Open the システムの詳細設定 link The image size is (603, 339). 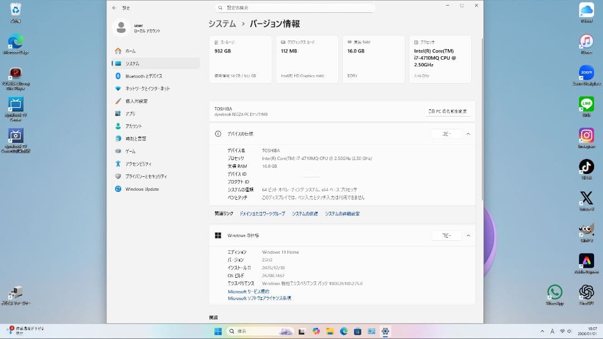coord(343,213)
